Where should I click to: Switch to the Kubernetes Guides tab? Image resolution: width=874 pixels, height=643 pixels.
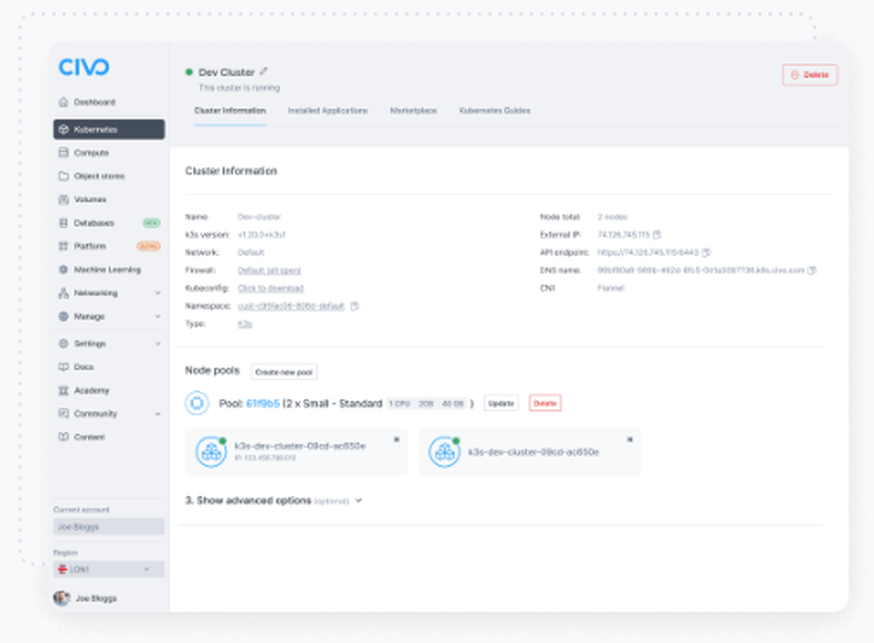(495, 110)
